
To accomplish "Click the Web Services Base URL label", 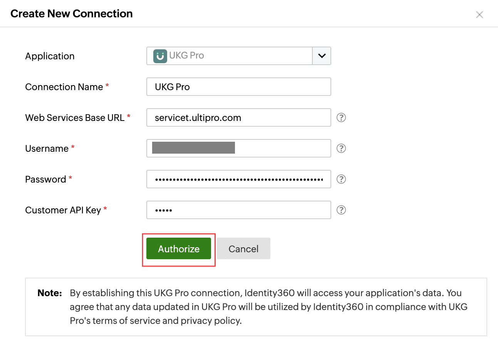I will [x=75, y=118].
